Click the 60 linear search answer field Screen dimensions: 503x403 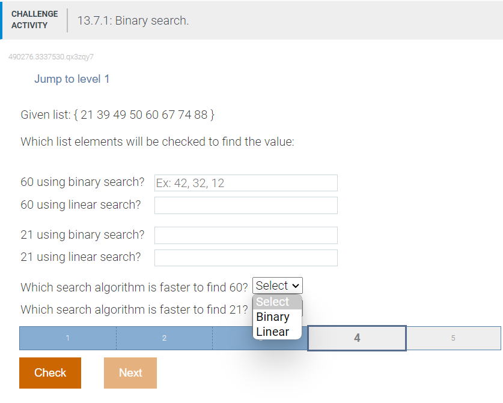[246, 205]
